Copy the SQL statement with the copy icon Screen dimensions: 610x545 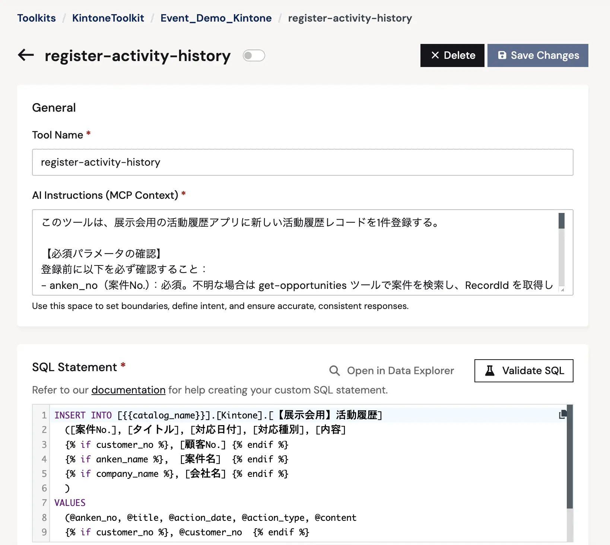coord(563,414)
